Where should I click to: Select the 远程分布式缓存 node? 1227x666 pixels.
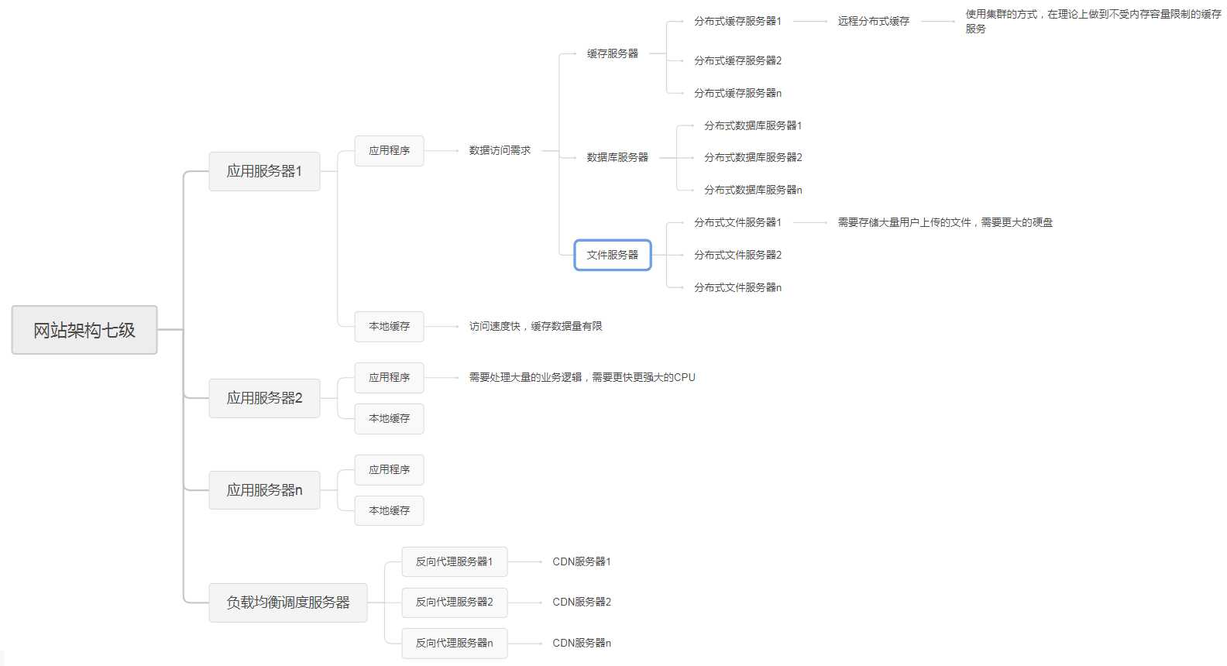(x=874, y=21)
